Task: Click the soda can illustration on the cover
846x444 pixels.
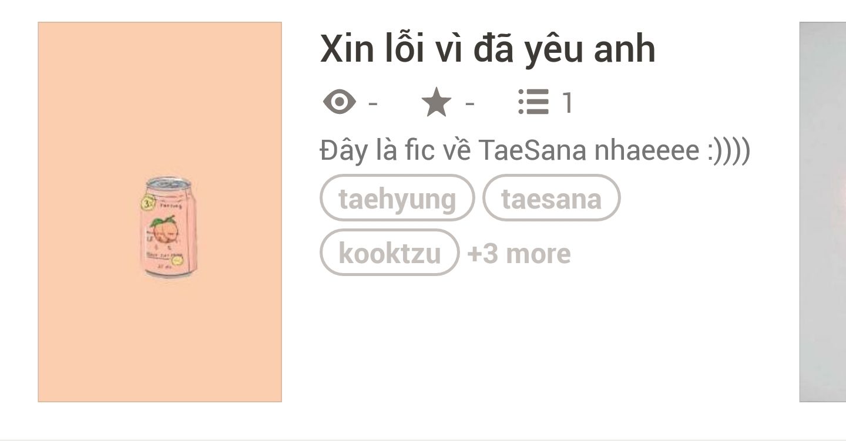Action: click(168, 227)
